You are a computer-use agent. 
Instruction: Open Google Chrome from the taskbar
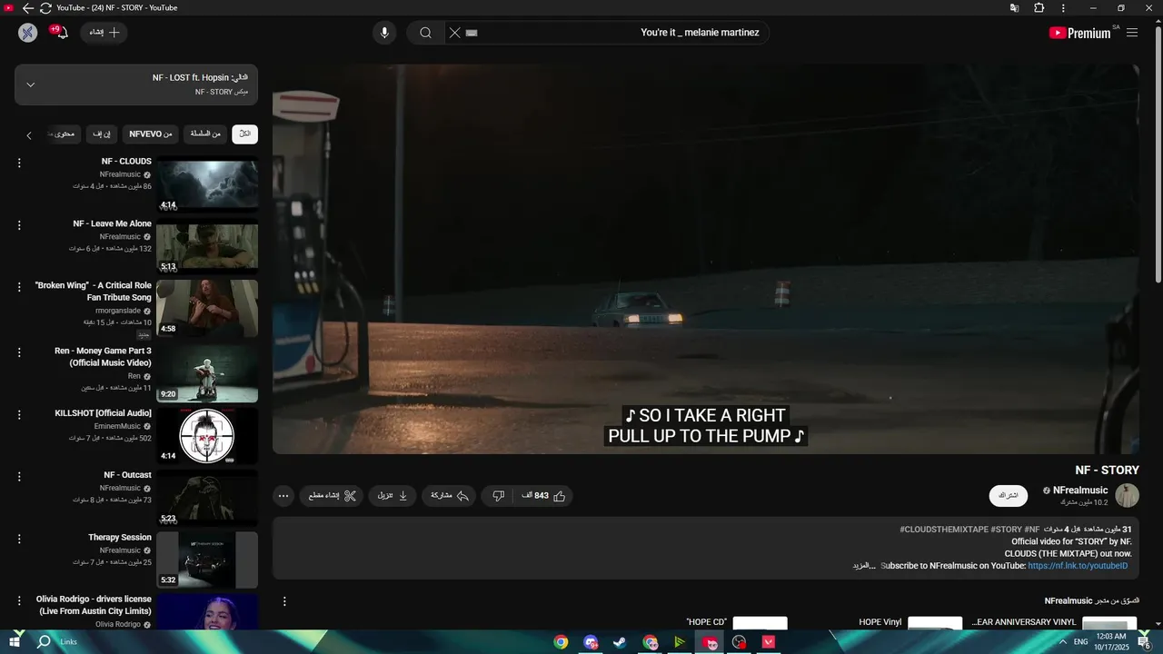tap(561, 642)
